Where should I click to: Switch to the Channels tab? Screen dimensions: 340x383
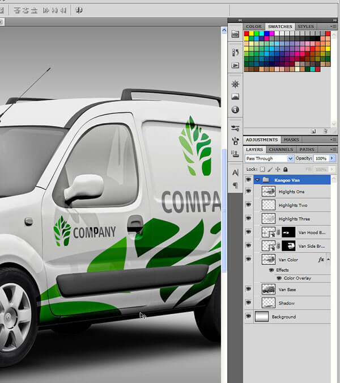click(x=280, y=150)
